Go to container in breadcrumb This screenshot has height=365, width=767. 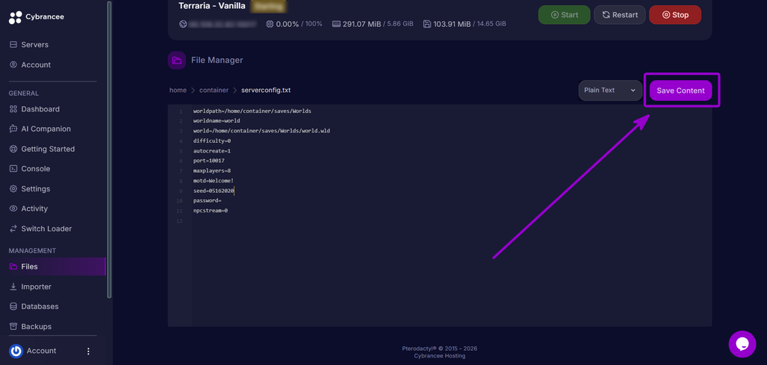[213, 91]
